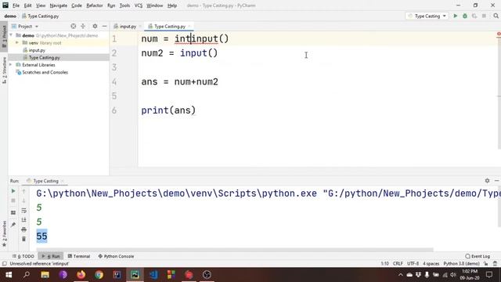
Task: Open the VCS menu
Action: coord(139,5)
